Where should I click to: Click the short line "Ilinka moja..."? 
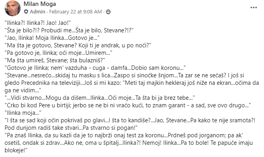coord(23,113)
